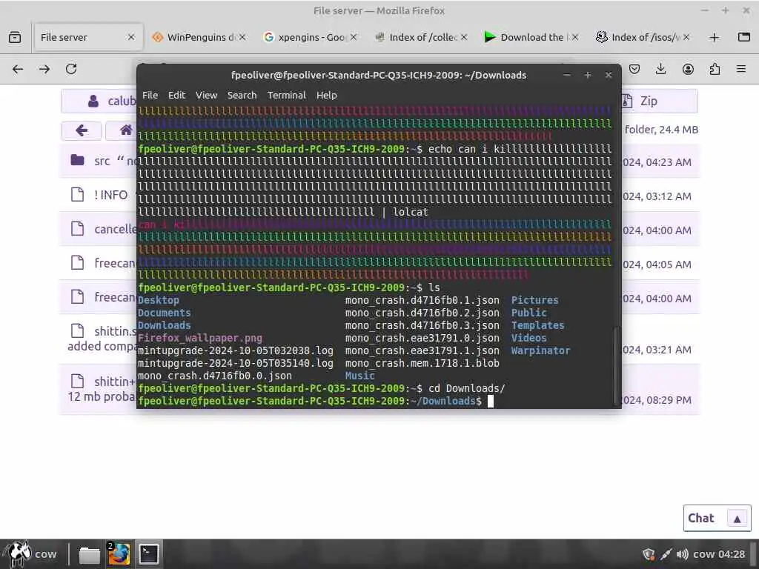The image size is (759, 569).
Task: Open the terminal Edit menu
Action: (176, 96)
